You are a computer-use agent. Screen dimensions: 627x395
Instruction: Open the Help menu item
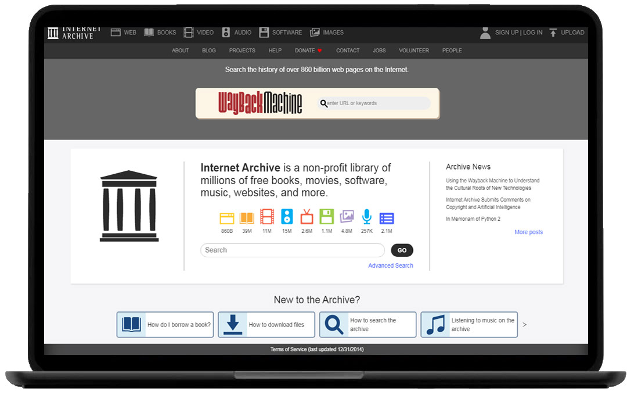tap(275, 51)
